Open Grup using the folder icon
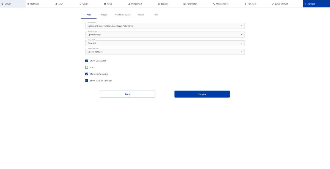The height and width of the screenshot is (169, 330). click(105, 4)
